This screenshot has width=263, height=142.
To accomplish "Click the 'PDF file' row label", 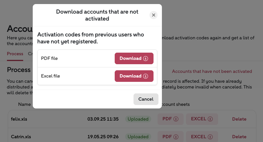I will click(49, 58).
